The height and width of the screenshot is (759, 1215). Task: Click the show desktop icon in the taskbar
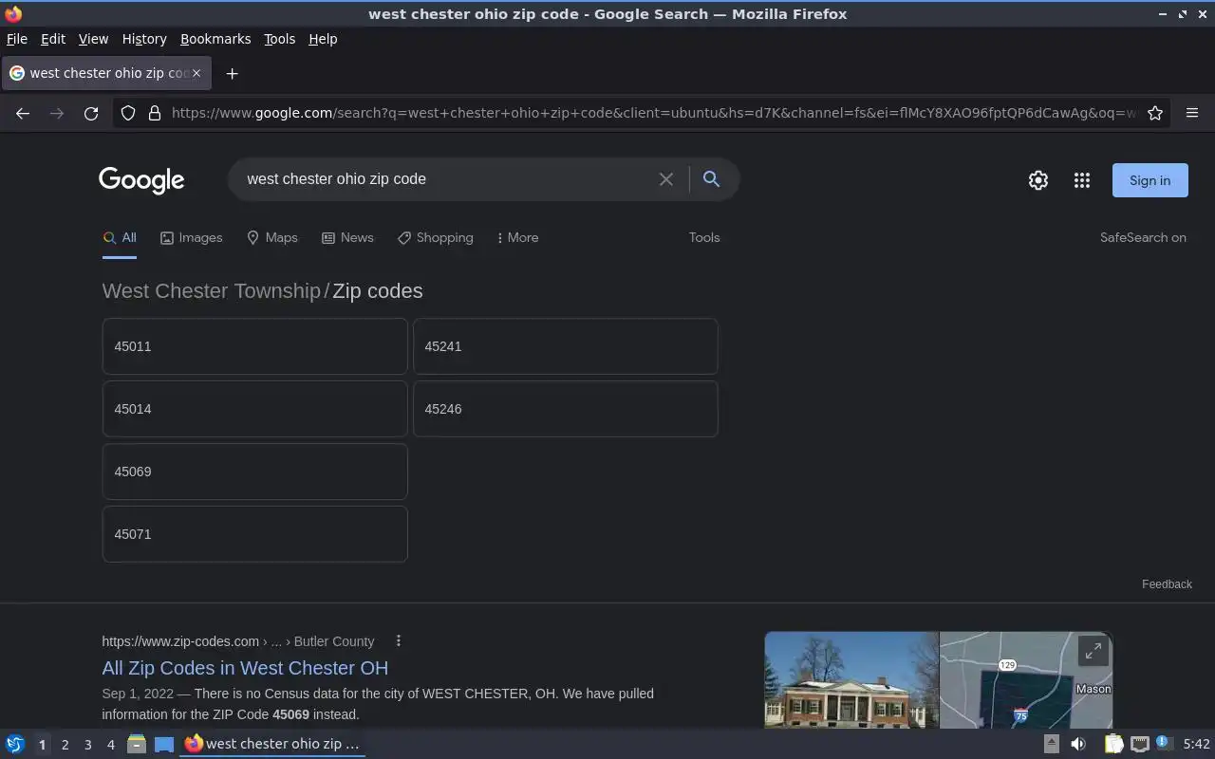point(164,744)
